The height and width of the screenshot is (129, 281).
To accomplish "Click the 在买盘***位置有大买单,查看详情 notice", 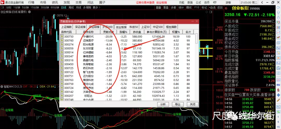I will click(249, 94).
